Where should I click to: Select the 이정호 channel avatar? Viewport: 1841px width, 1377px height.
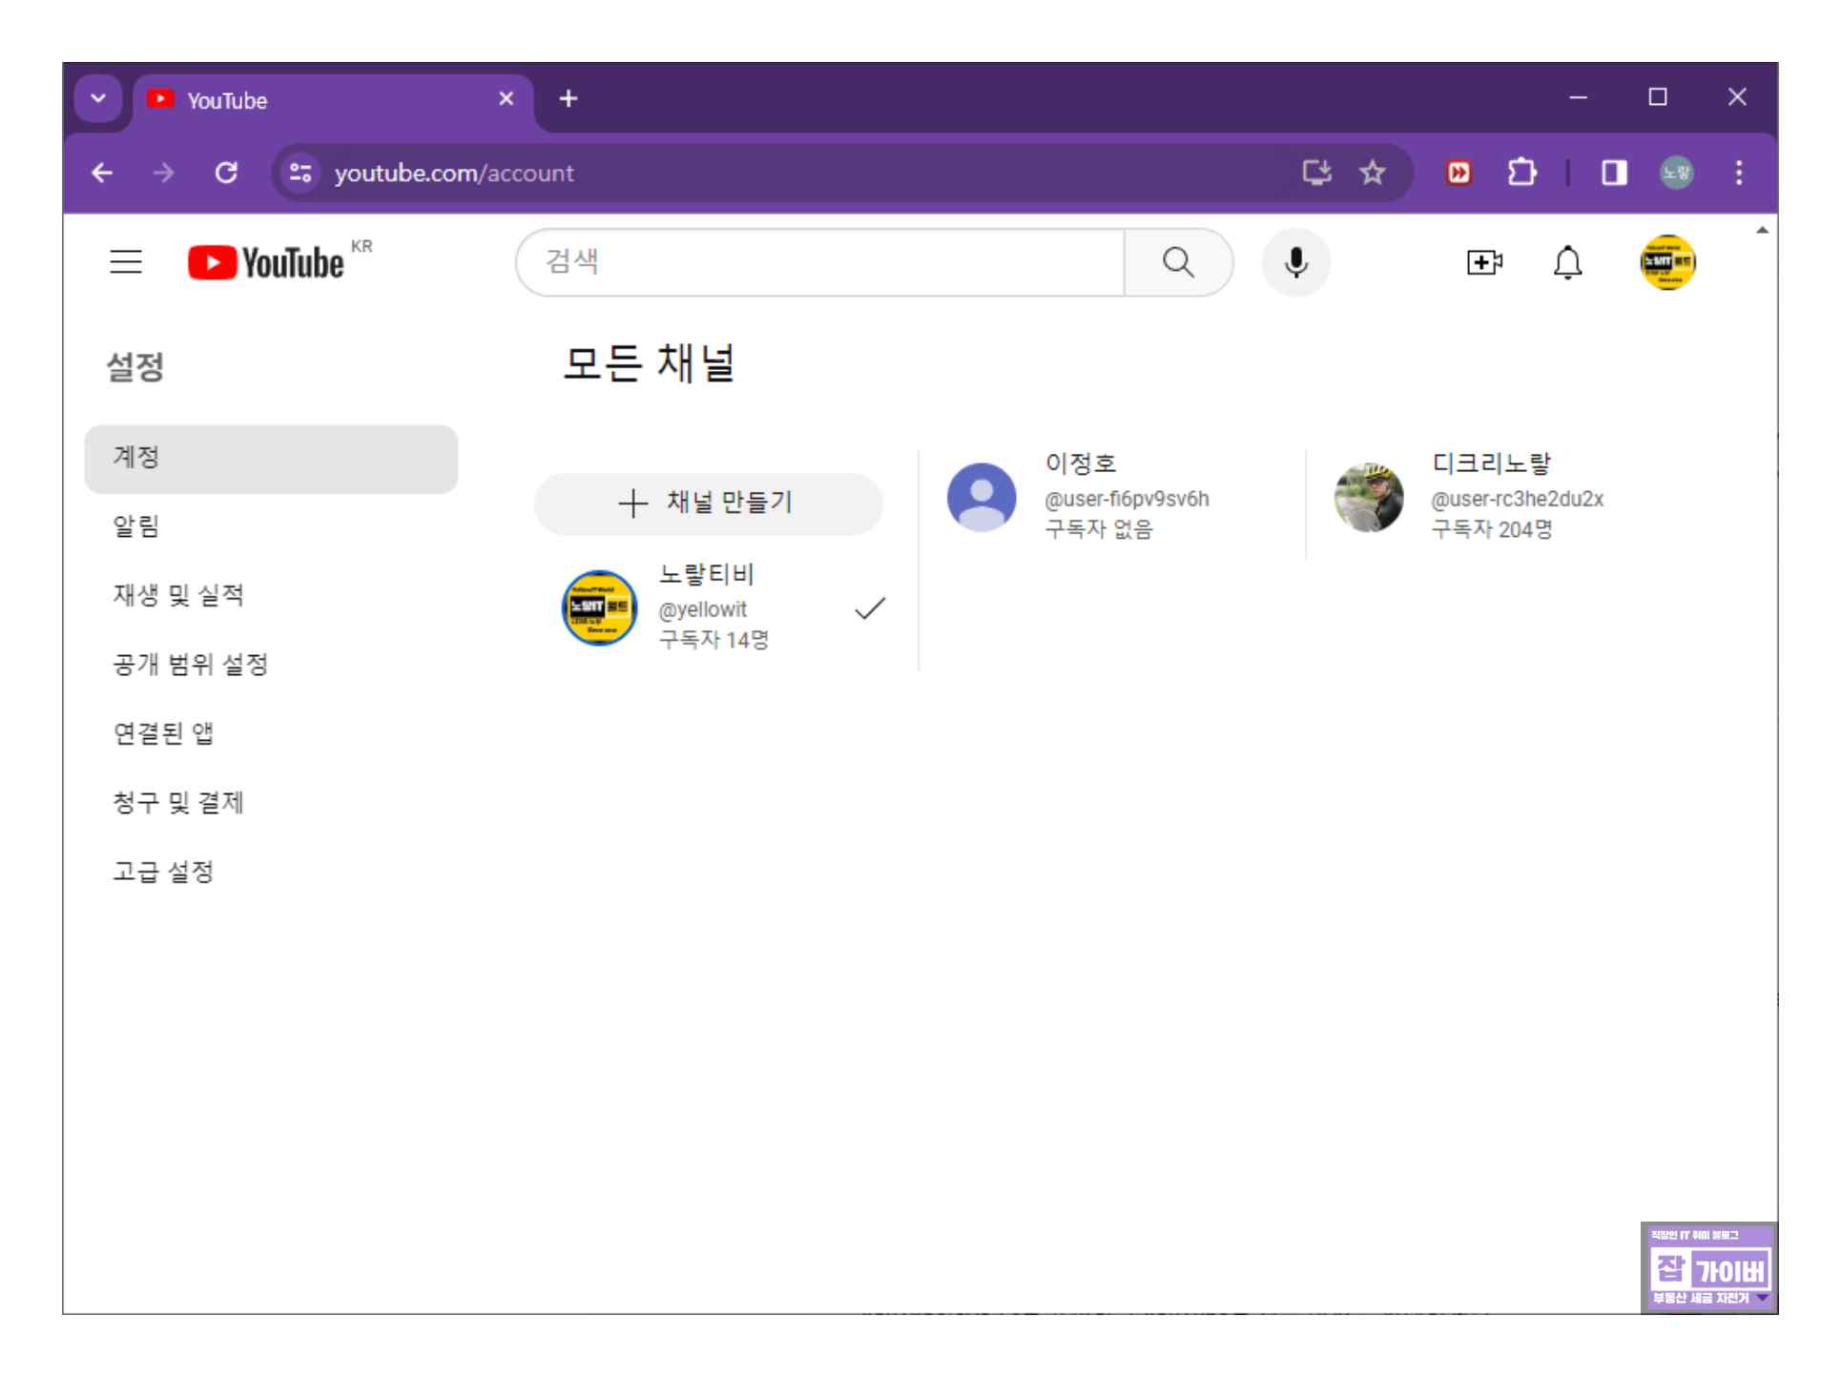981,497
